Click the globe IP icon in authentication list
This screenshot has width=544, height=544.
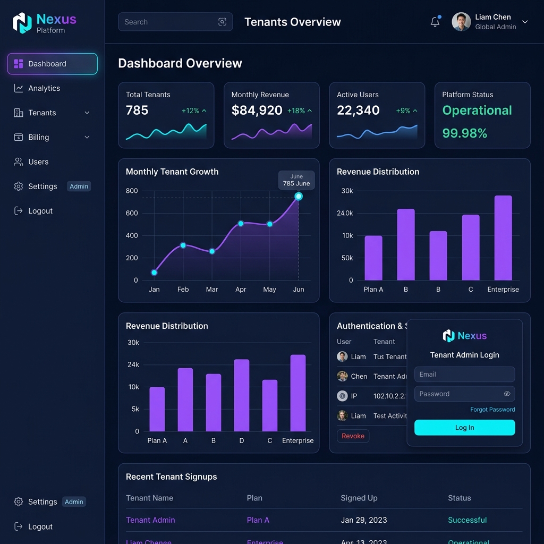click(x=342, y=396)
